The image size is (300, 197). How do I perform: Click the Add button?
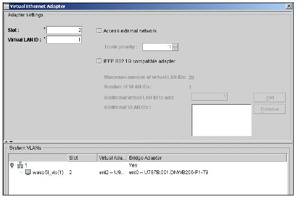(270, 97)
